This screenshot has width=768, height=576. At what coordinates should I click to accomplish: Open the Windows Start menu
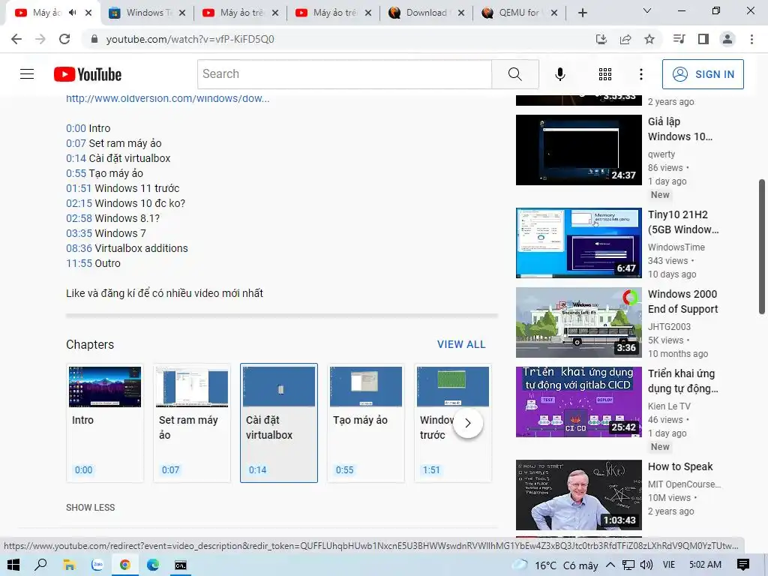click(x=13, y=565)
